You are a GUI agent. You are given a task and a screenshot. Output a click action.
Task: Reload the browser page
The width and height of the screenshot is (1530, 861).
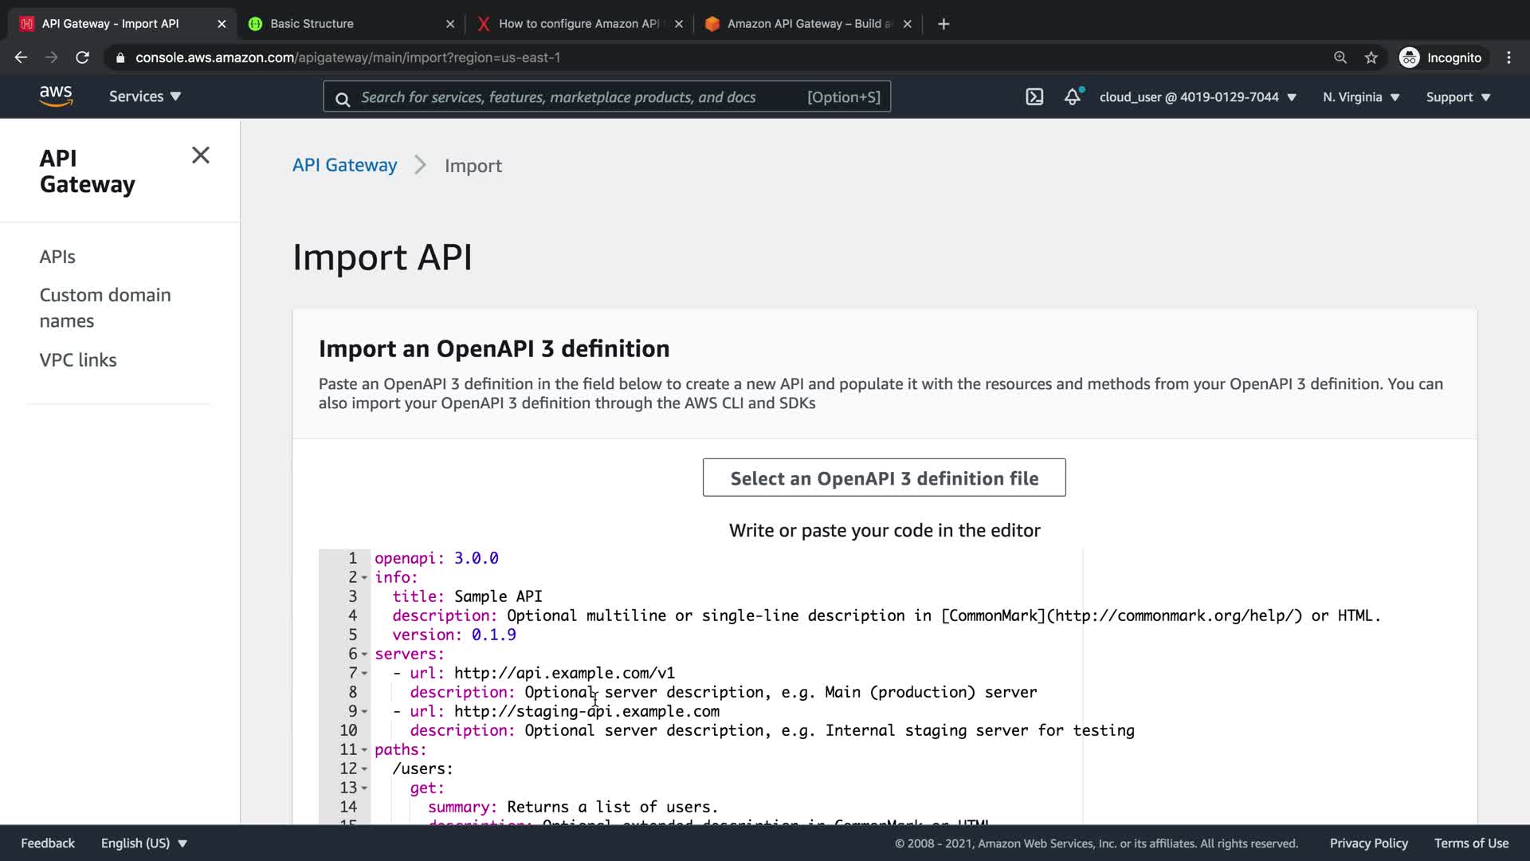[82, 57]
